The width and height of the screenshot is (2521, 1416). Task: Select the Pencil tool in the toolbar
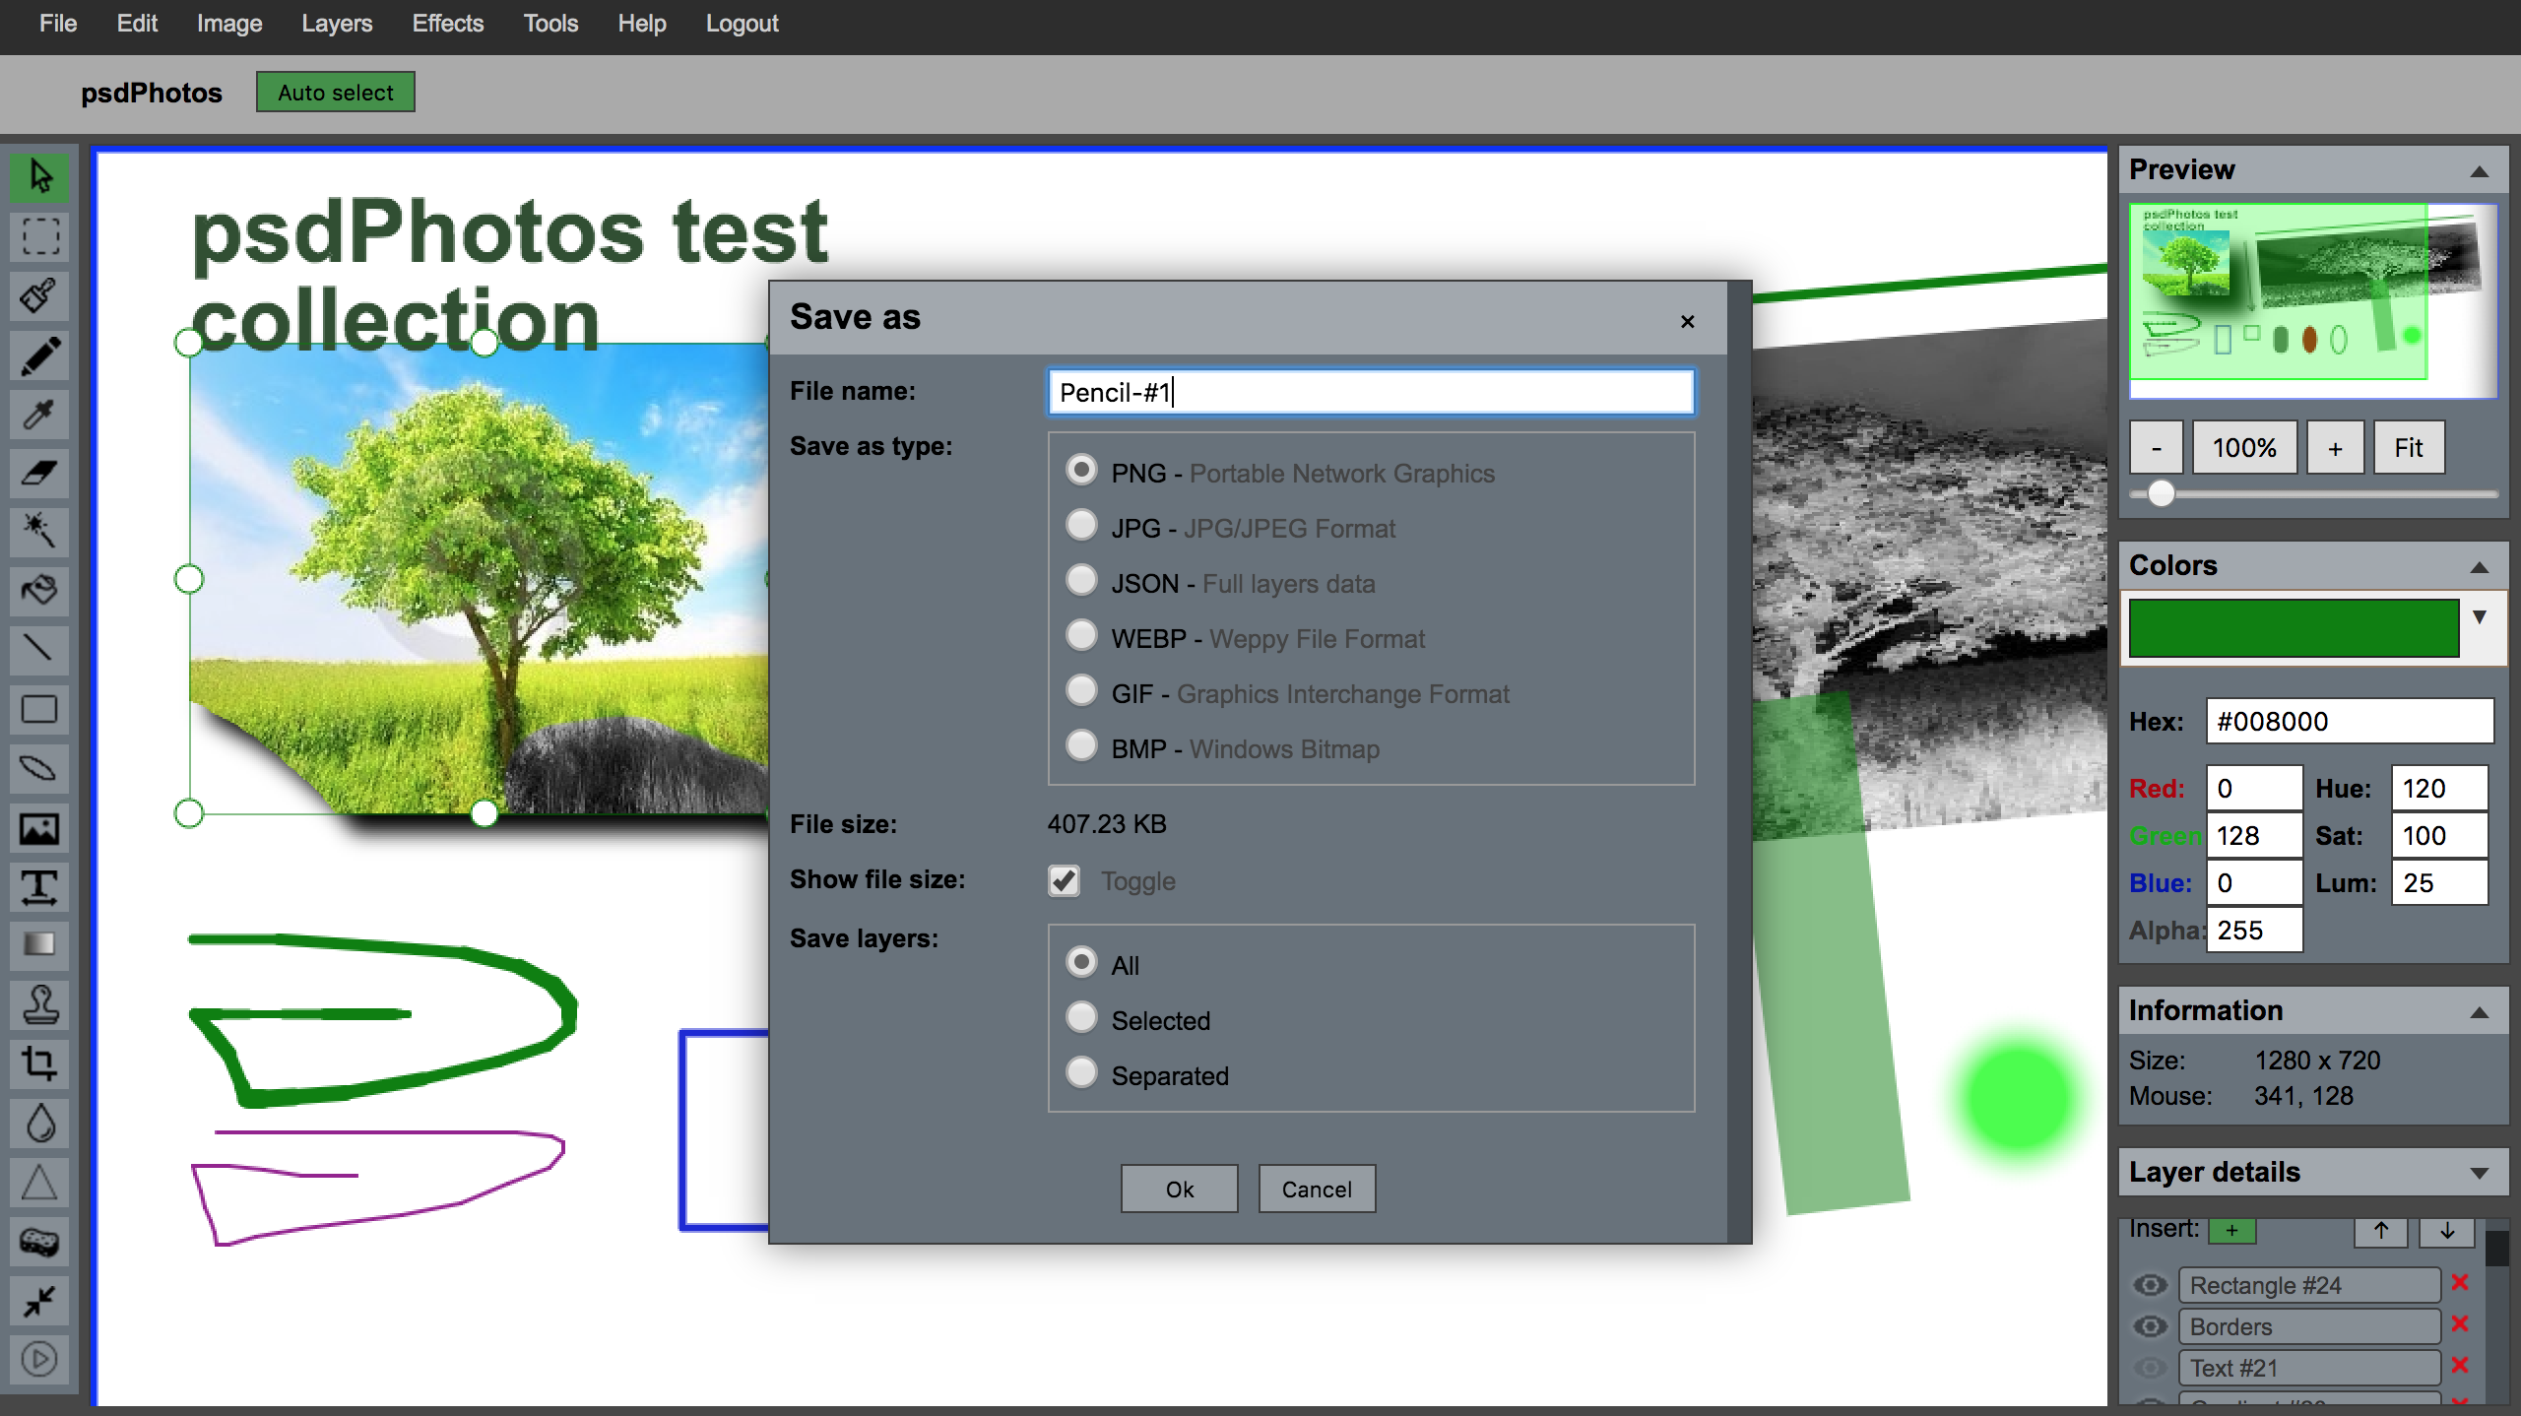(39, 355)
